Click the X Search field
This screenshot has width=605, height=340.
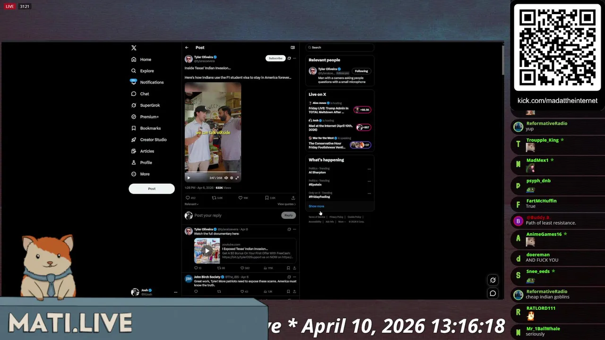(x=340, y=47)
